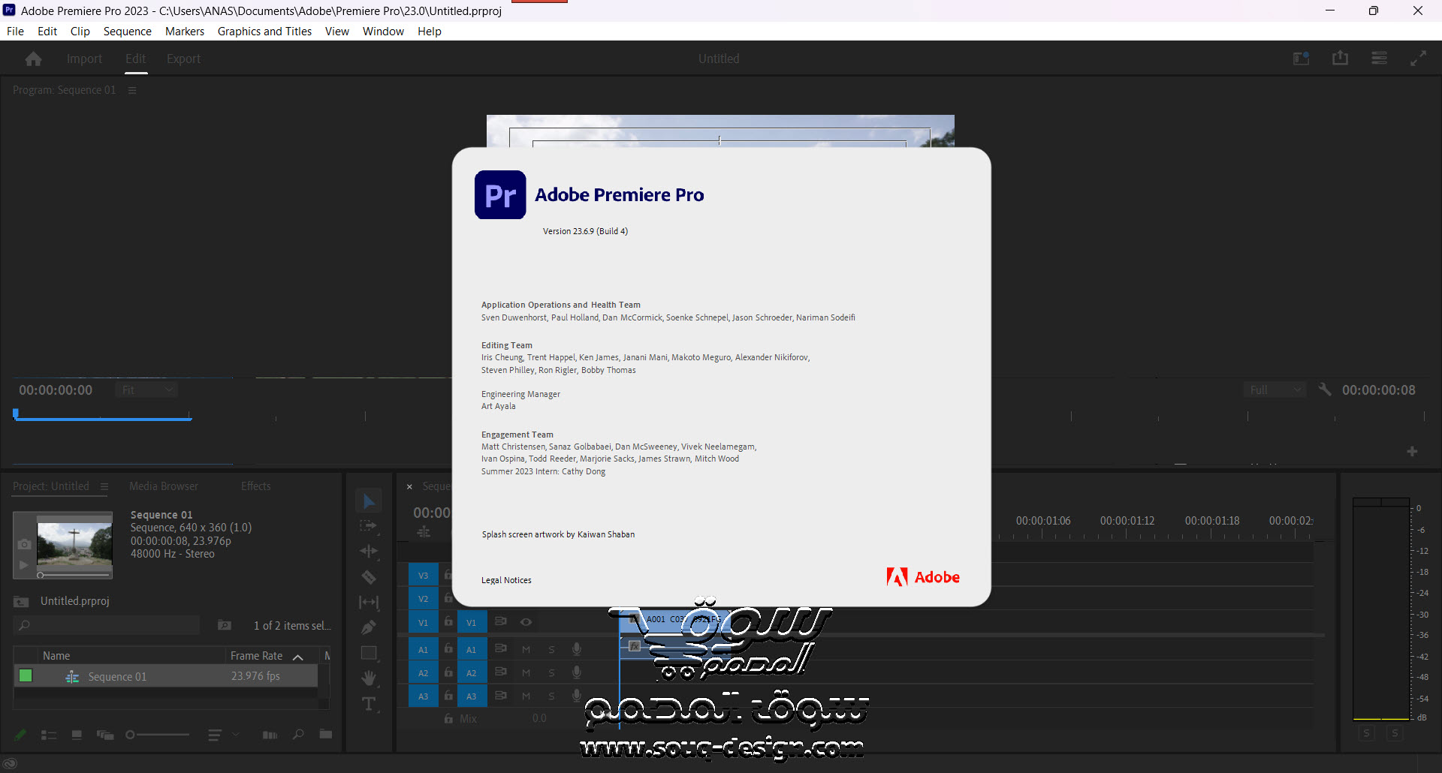This screenshot has height=773, width=1442.
Task: Toggle project writable green pencil icon
Action: (20, 735)
